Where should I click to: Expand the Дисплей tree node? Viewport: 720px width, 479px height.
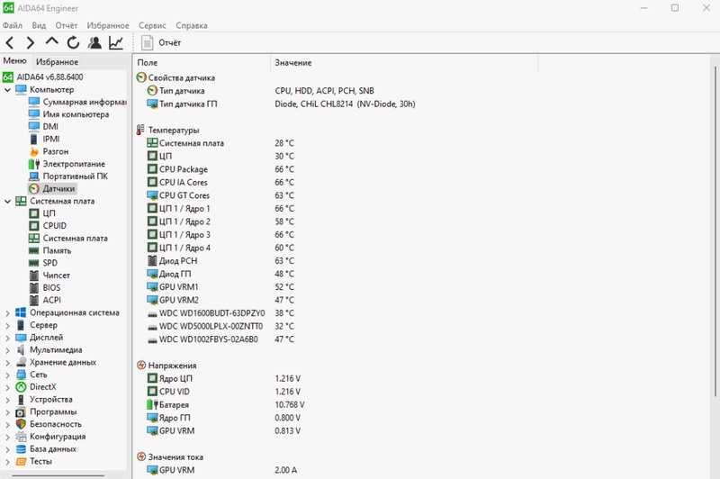click(x=7, y=338)
